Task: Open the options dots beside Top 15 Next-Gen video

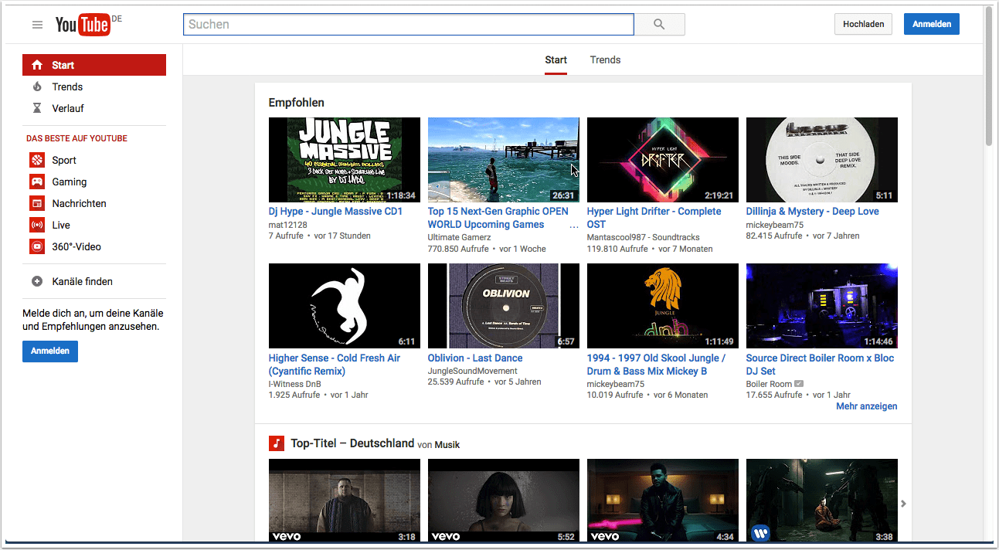Action: [573, 226]
